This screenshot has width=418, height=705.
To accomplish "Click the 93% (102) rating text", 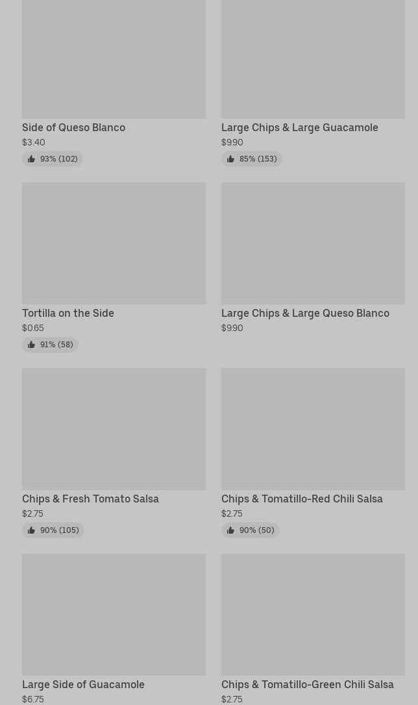I will point(58,159).
